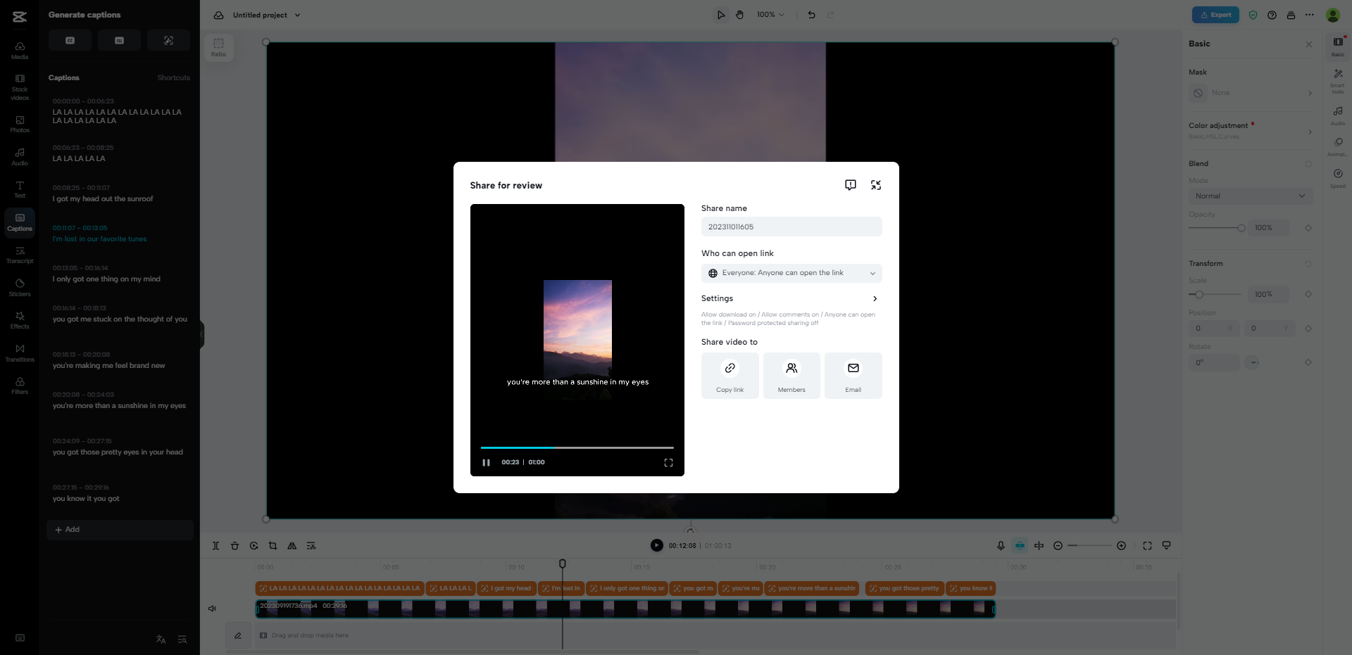Open the Transcript panel
Viewport: 1352px width, 655px height.
point(20,255)
